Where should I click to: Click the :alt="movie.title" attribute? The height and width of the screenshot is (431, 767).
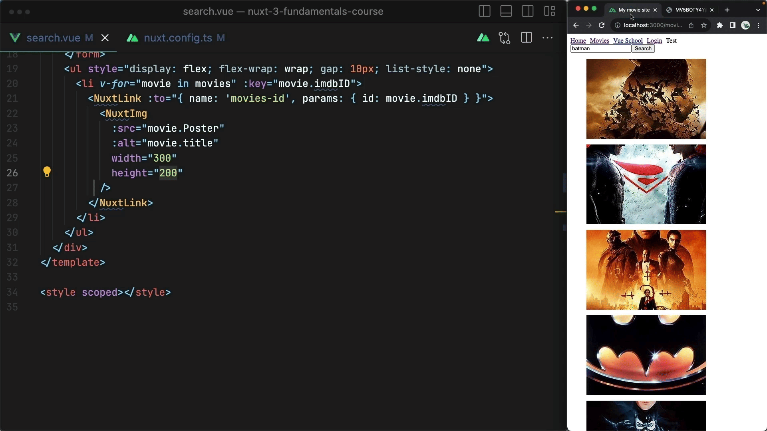coord(165,143)
